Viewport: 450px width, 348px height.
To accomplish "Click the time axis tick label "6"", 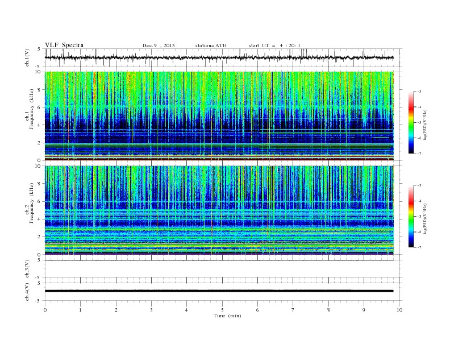I will coord(257,310).
